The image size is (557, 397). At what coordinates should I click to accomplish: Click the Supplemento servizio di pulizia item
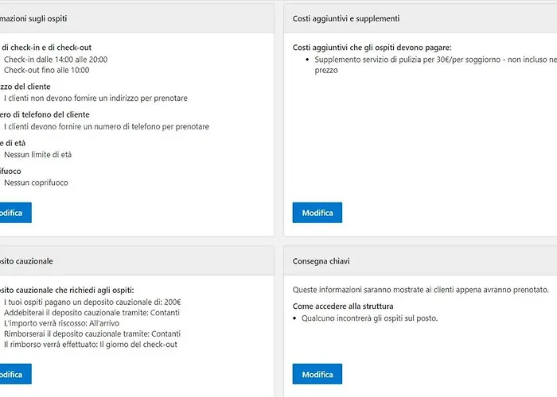[430, 60]
